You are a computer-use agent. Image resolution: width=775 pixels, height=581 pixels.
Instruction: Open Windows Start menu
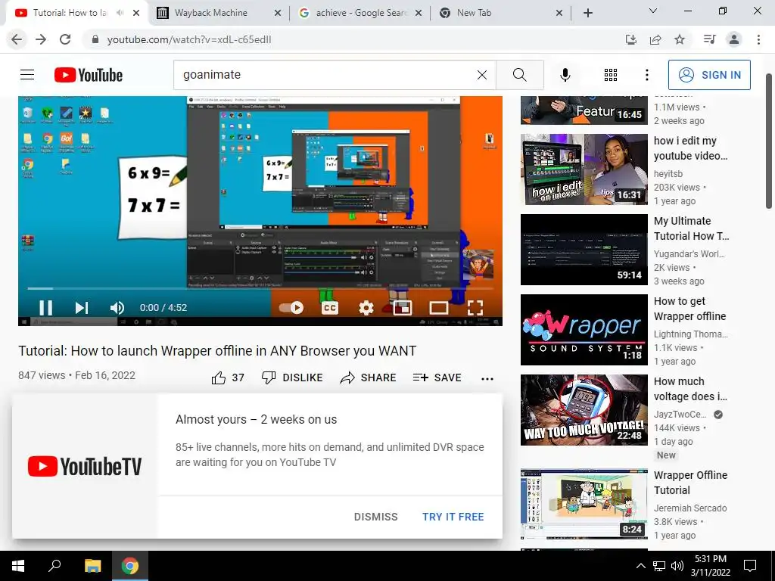tap(18, 566)
